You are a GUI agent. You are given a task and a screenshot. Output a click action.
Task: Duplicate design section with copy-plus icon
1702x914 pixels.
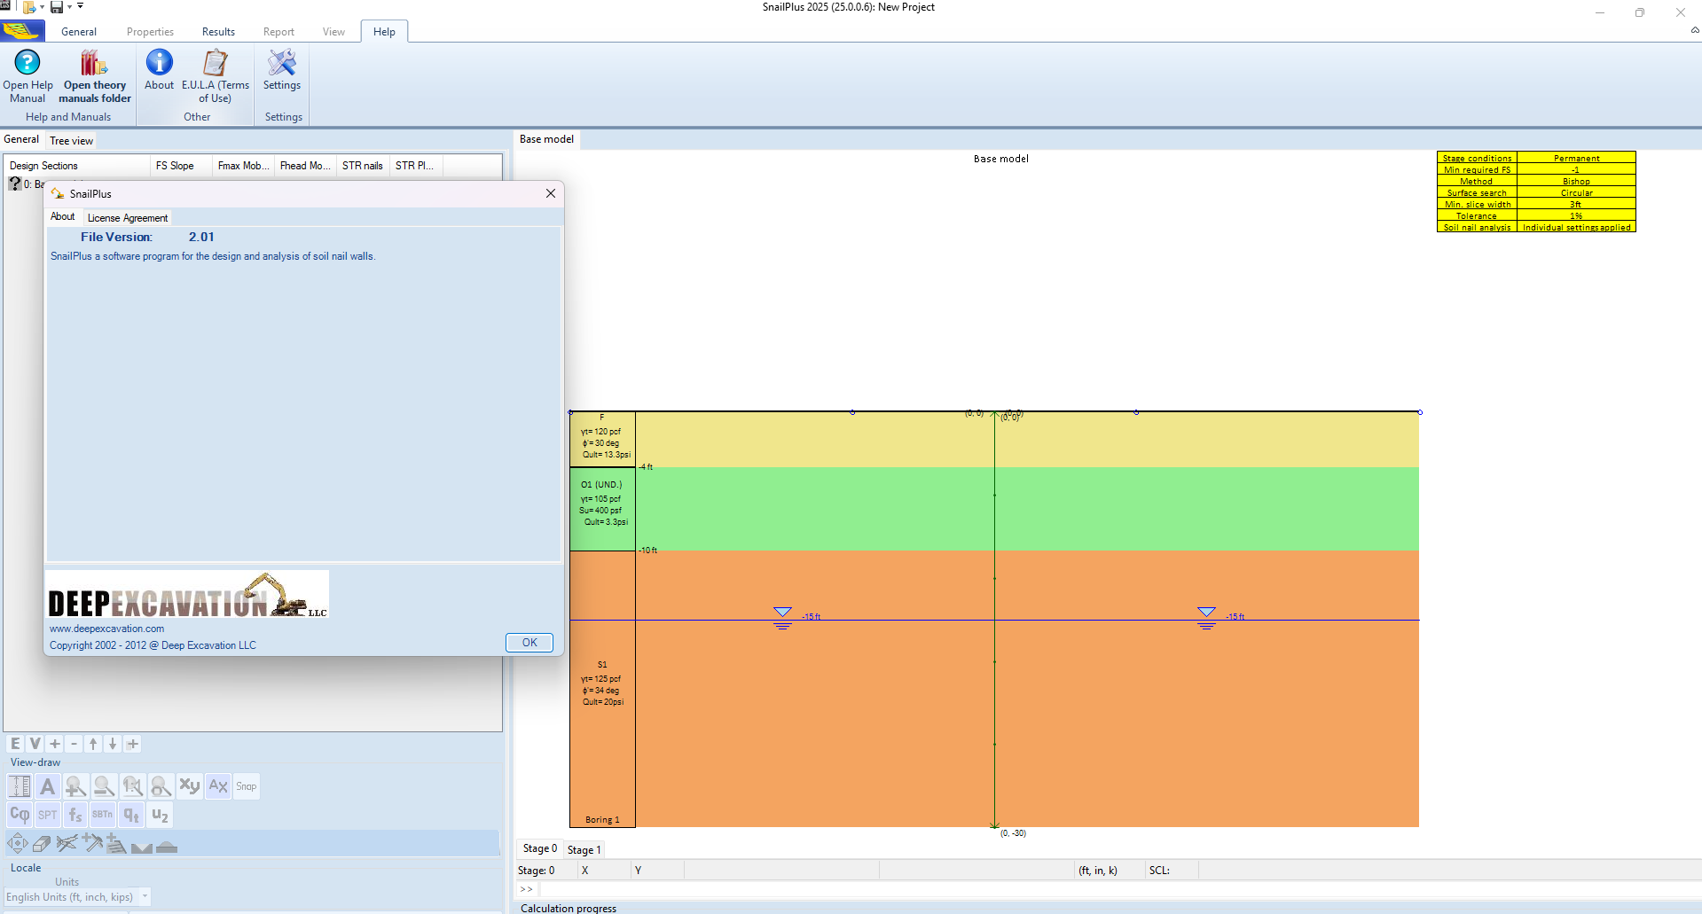coord(133,744)
